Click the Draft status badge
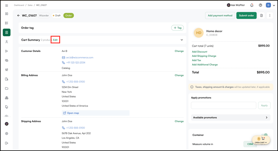 (56, 16)
